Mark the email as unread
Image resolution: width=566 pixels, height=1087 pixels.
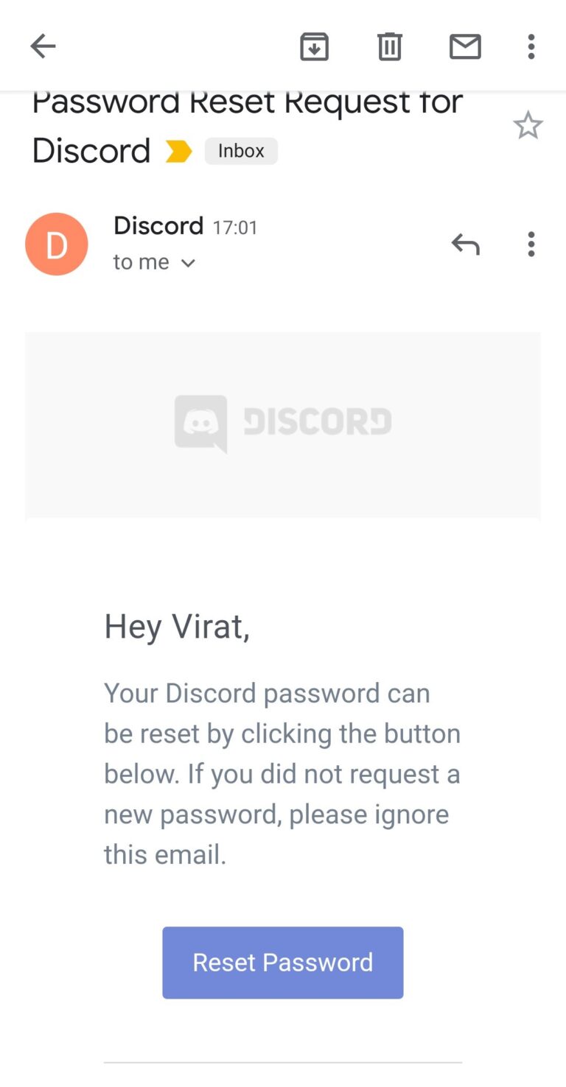tap(465, 46)
